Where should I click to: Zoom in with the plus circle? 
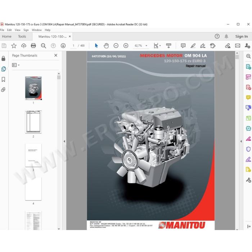[126, 46]
